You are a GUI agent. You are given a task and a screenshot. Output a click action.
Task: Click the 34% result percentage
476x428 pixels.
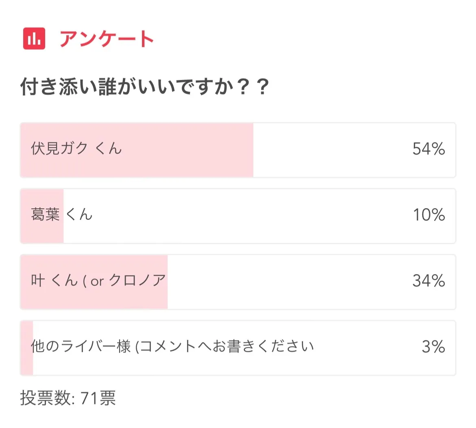click(x=428, y=281)
